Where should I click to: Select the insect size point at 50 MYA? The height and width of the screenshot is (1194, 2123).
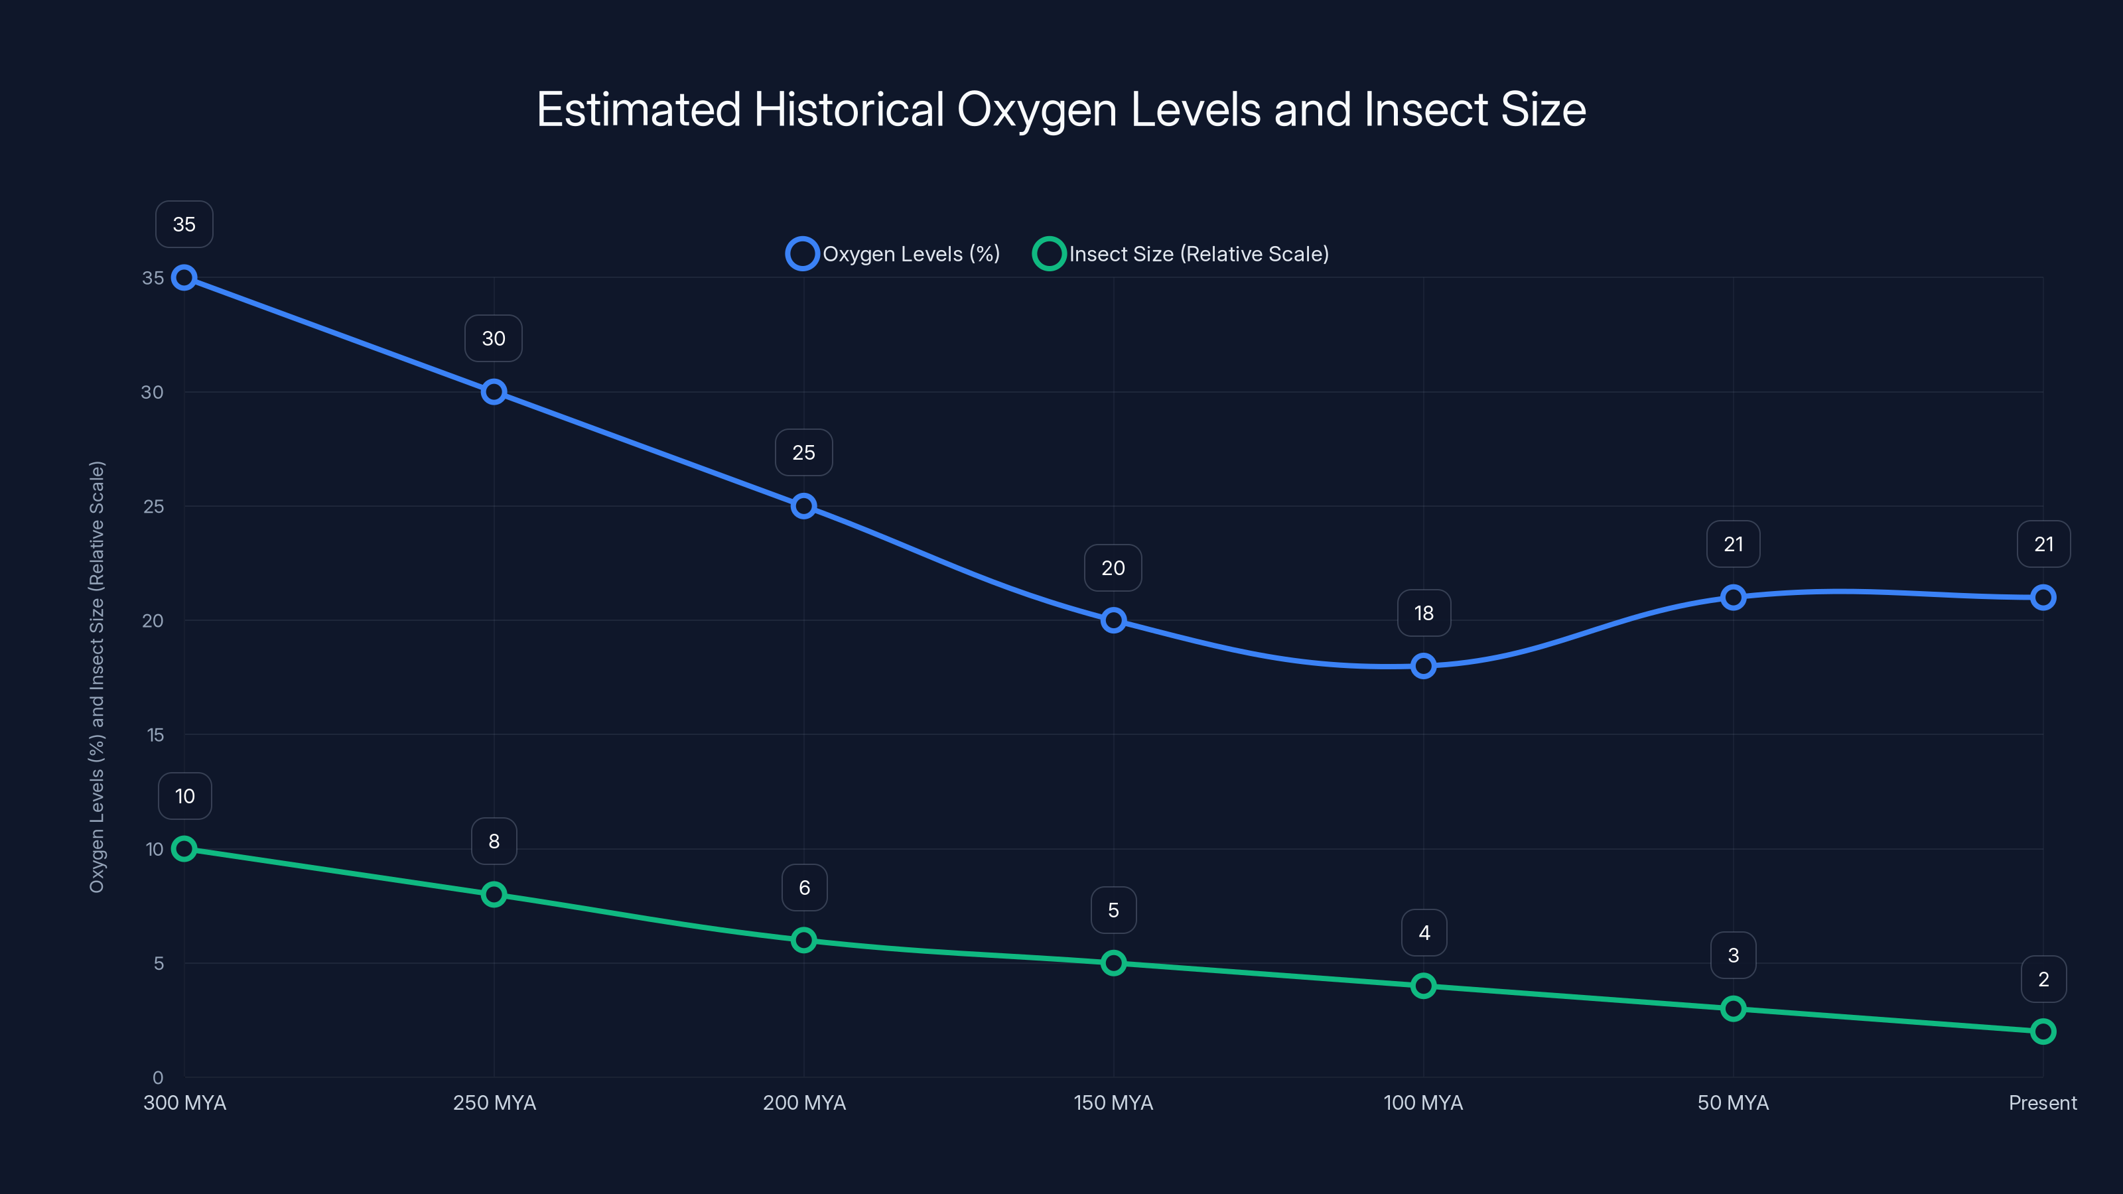click(x=1733, y=1008)
